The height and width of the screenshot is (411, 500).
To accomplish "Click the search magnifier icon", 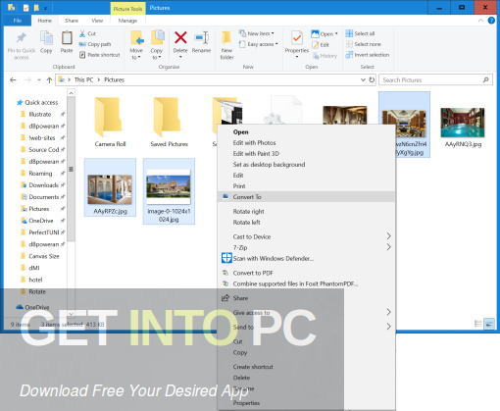I will (486, 79).
